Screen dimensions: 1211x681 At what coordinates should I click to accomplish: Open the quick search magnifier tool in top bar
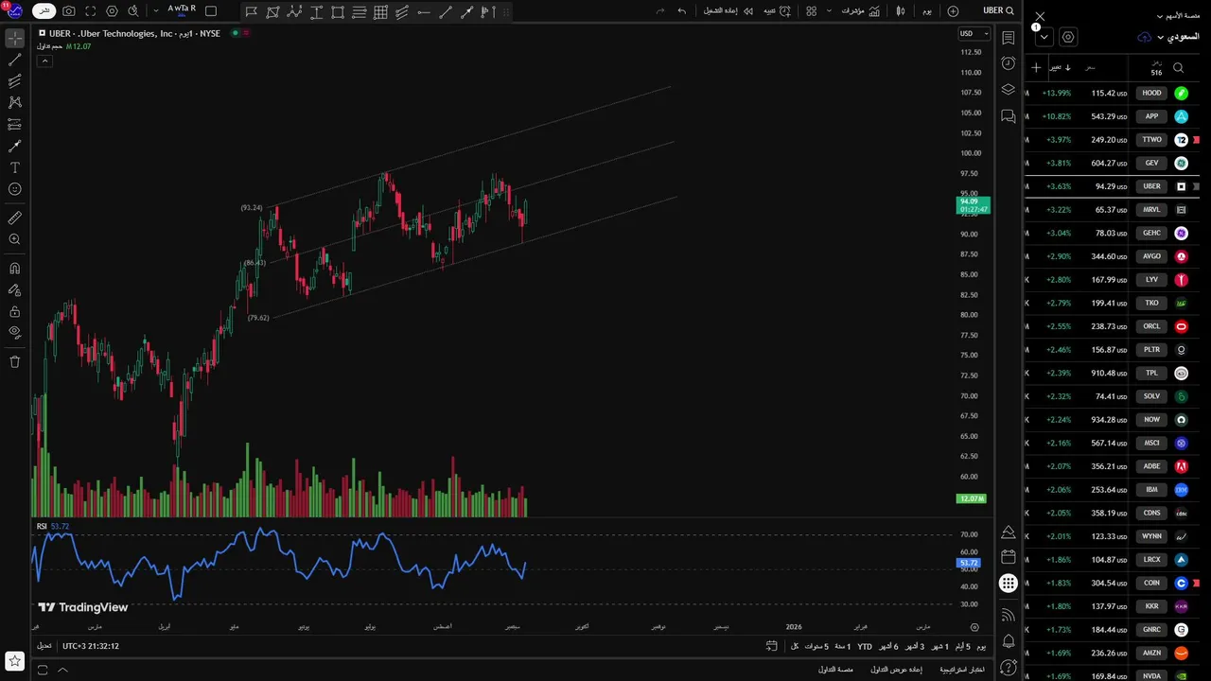coord(133,11)
